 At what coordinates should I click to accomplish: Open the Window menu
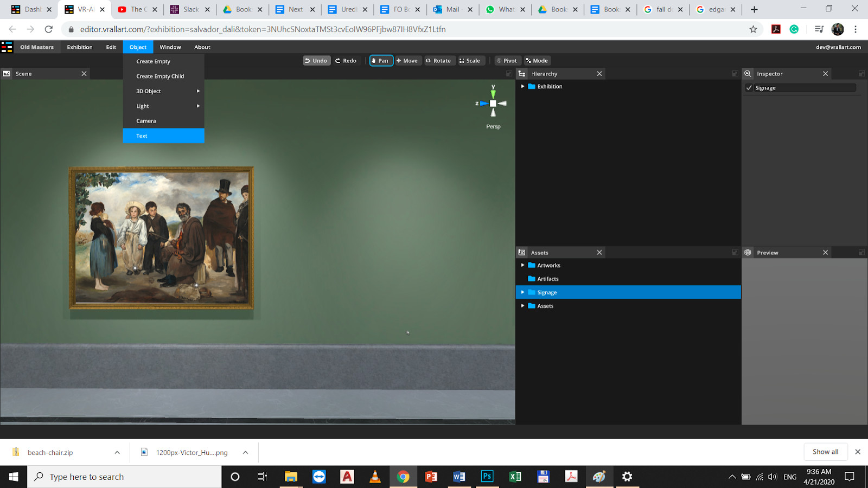(170, 47)
